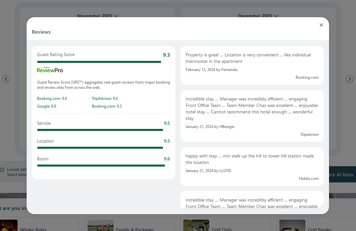Image resolution: width=356 pixels, height=231 pixels.
Task: Expand the November 2025 month dropdown
Action: 97,16
